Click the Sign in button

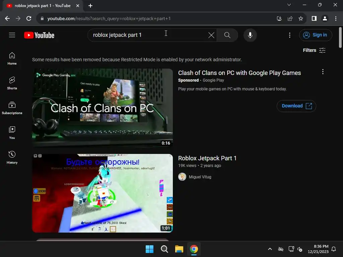coord(316,35)
